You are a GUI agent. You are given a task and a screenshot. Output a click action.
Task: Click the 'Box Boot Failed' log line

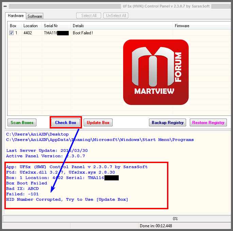point(27,183)
